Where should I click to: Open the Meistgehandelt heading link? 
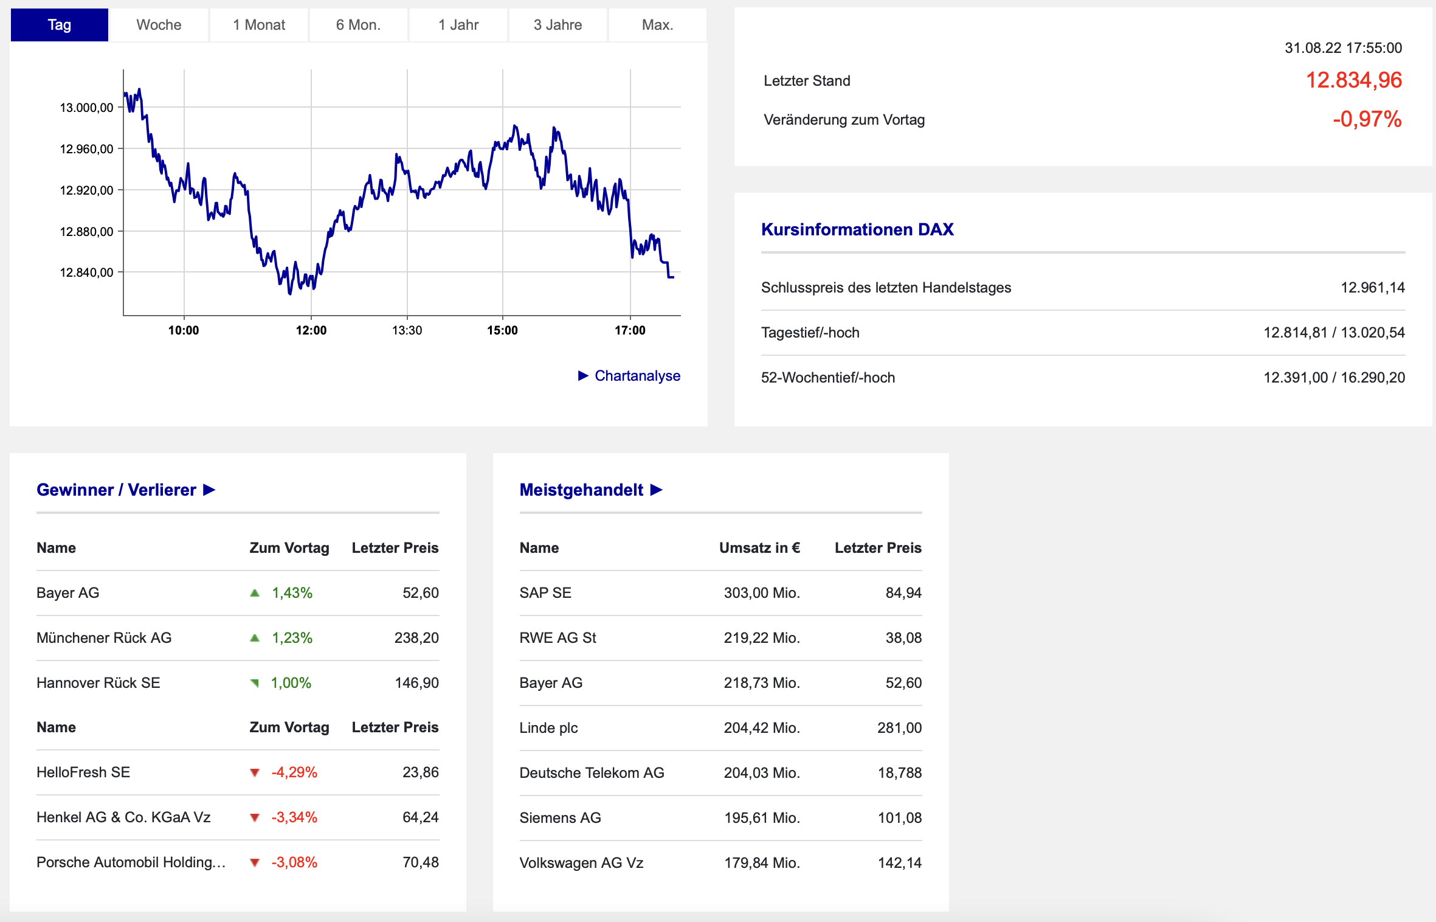(581, 490)
